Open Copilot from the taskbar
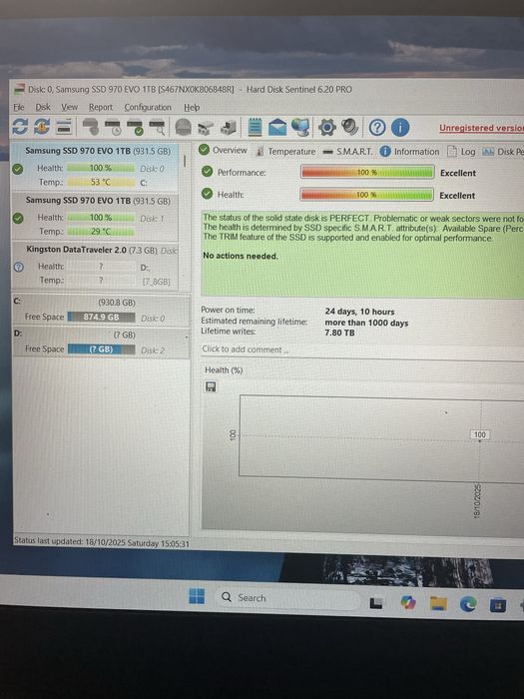 pyautogui.click(x=407, y=603)
